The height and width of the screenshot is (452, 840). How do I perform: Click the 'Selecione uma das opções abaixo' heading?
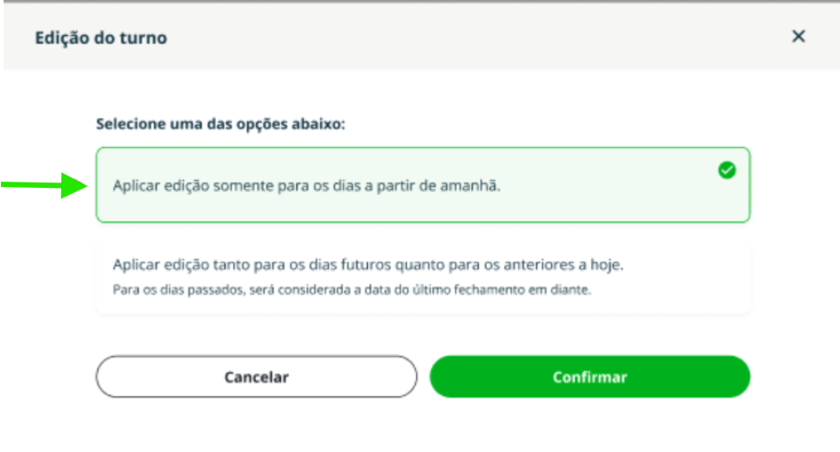pos(220,124)
